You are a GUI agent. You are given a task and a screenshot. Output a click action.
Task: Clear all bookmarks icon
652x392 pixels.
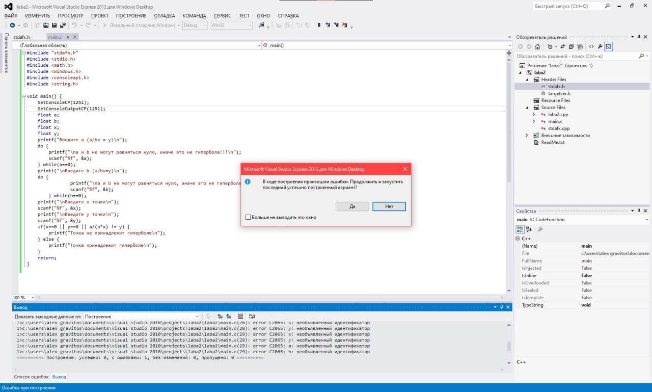pyautogui.click(x=345, y=25)
